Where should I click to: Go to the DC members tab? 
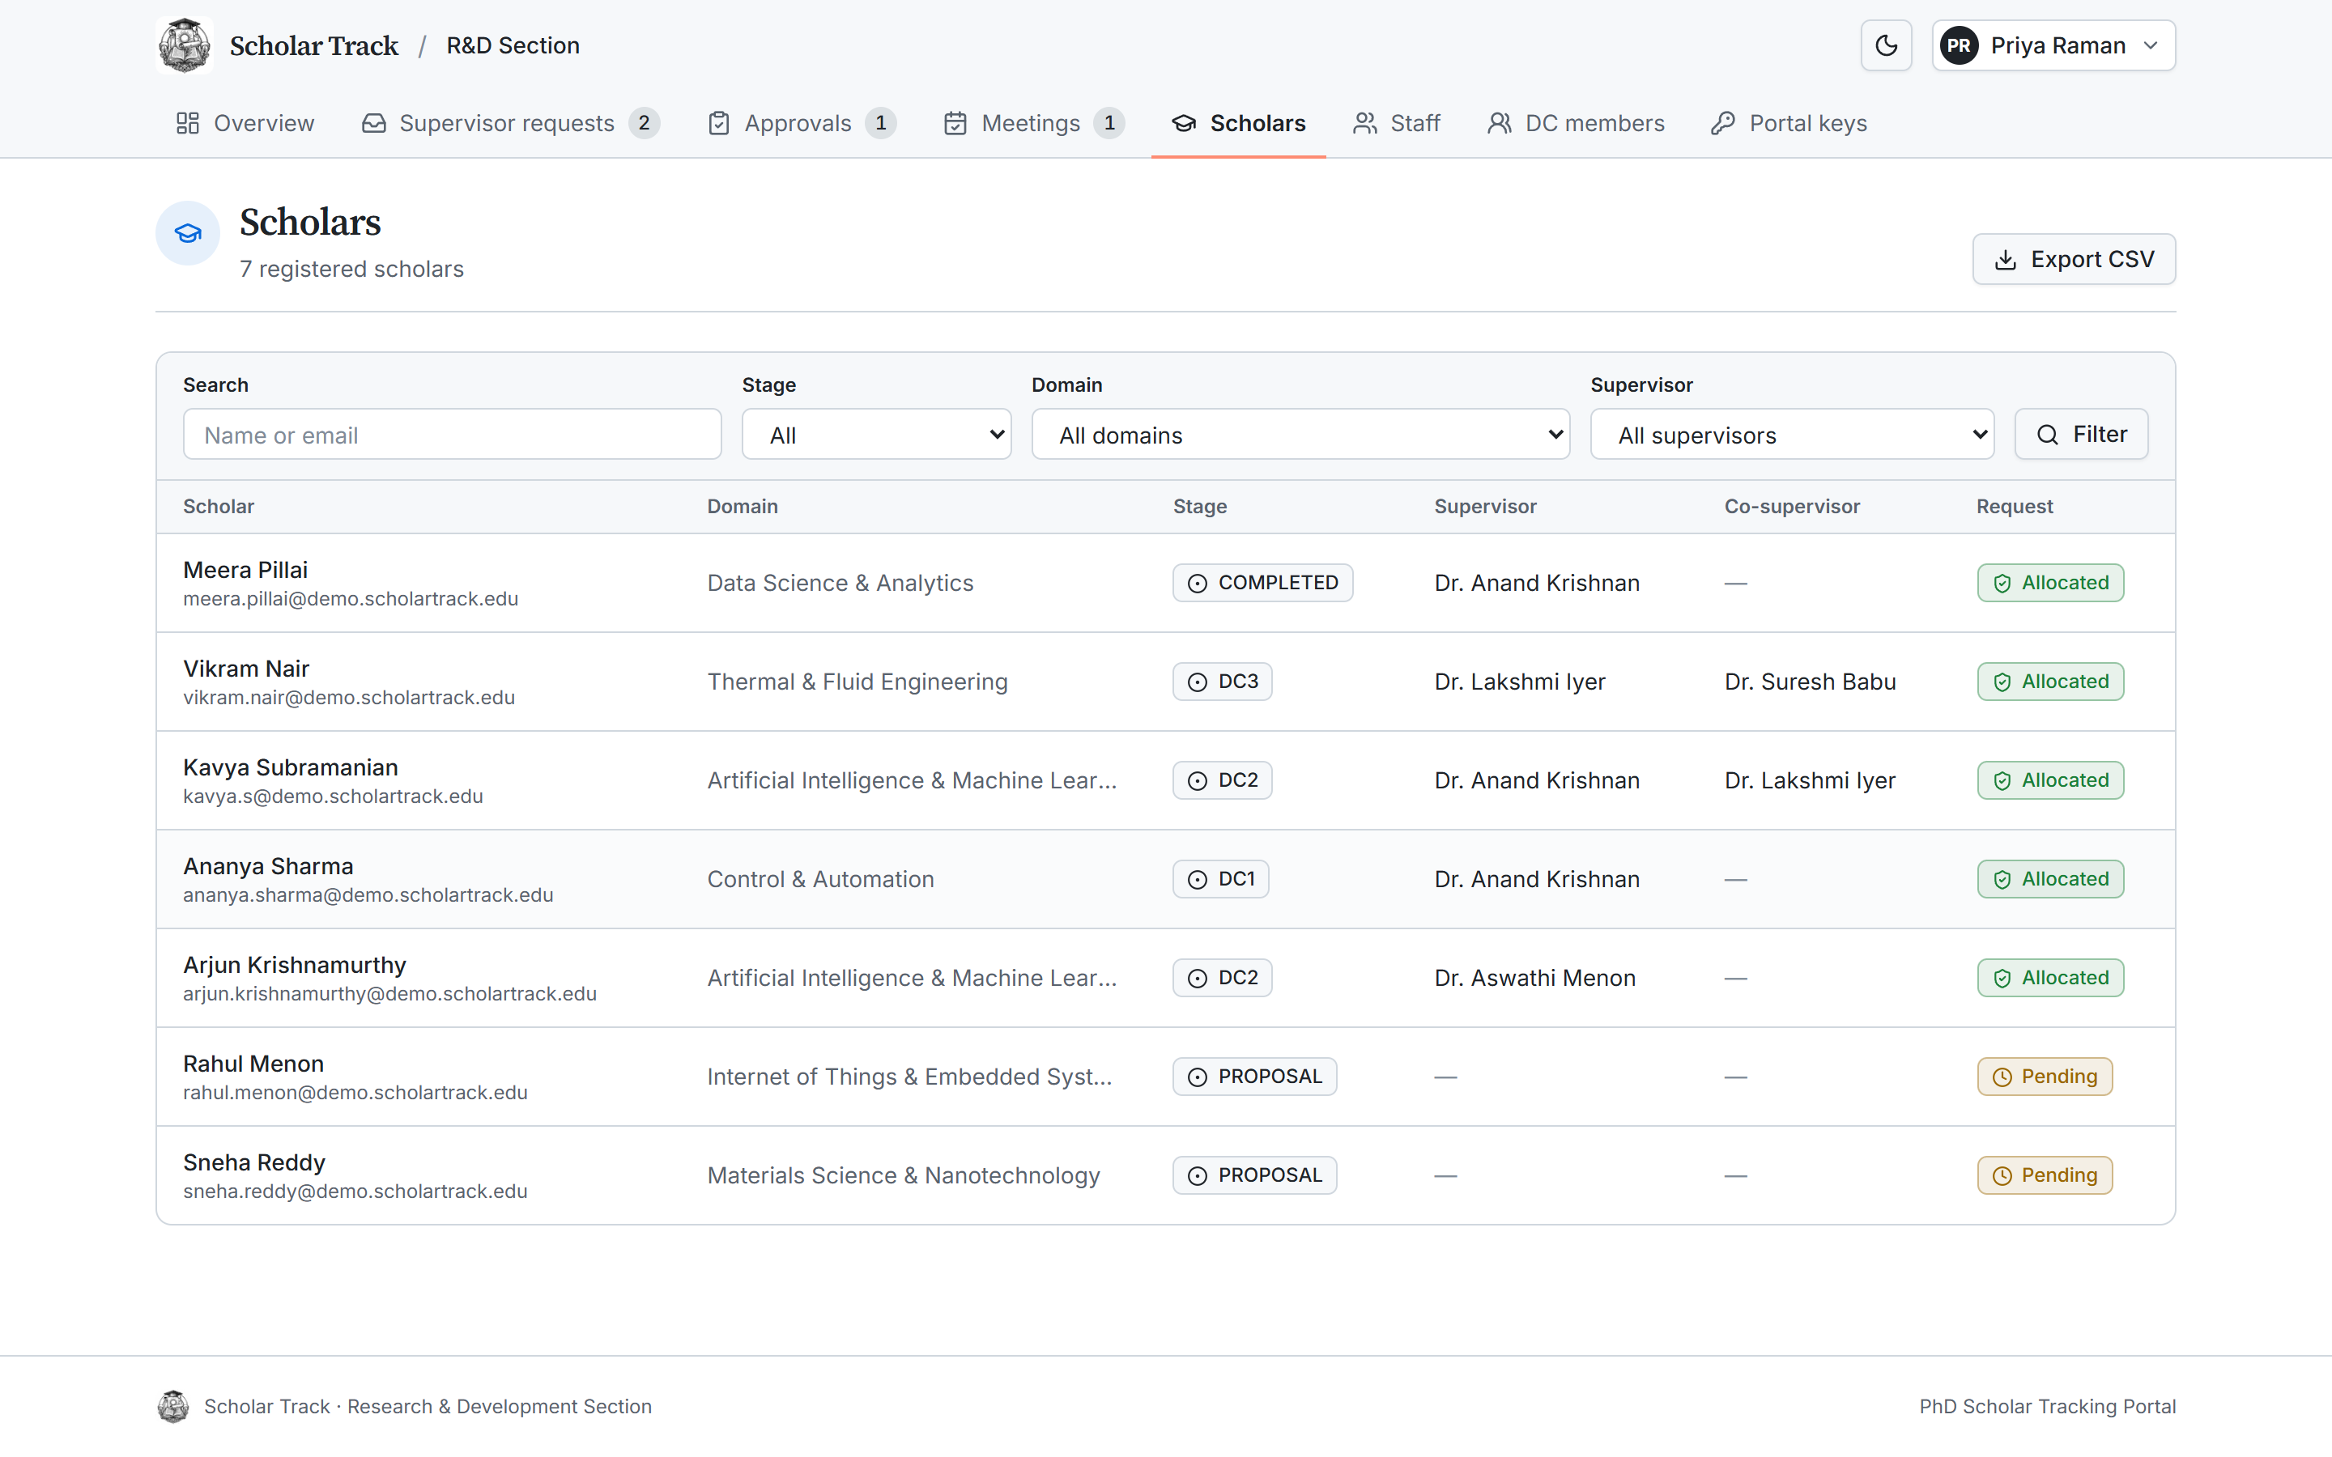pyautogui.click(x=1576, y=123)
